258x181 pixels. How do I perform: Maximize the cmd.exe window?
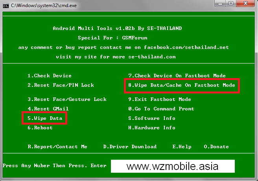[x=231, y=3]
